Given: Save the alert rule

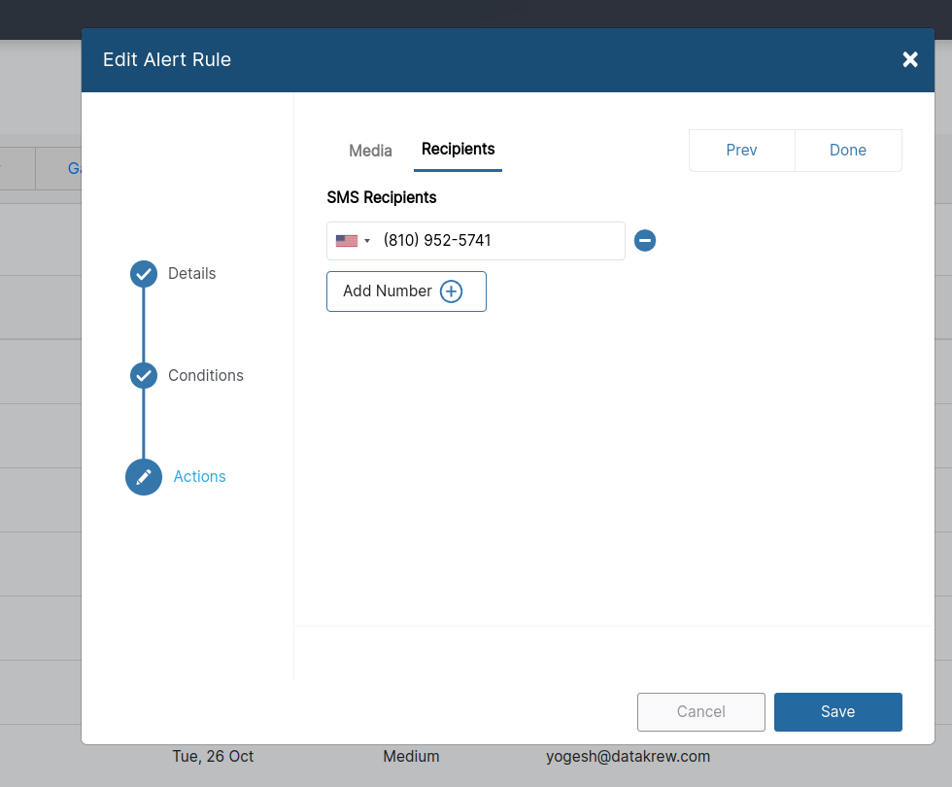Looking at the screenshot, I should [x=837, y=711].
